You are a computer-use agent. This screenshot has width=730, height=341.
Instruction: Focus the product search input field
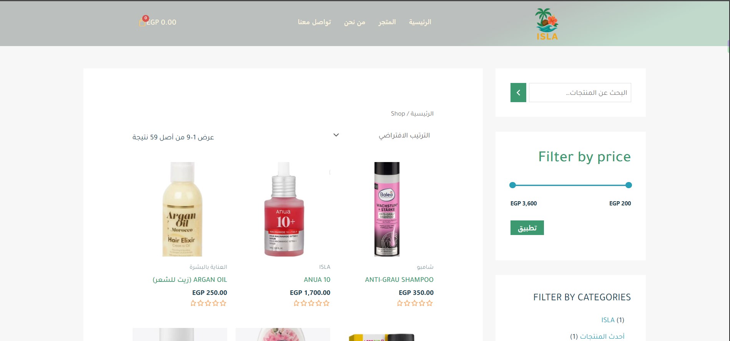(580, 93)
